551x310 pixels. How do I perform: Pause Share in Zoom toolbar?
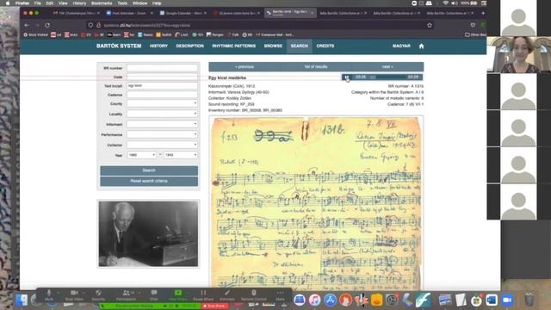[x=203, y=294]
